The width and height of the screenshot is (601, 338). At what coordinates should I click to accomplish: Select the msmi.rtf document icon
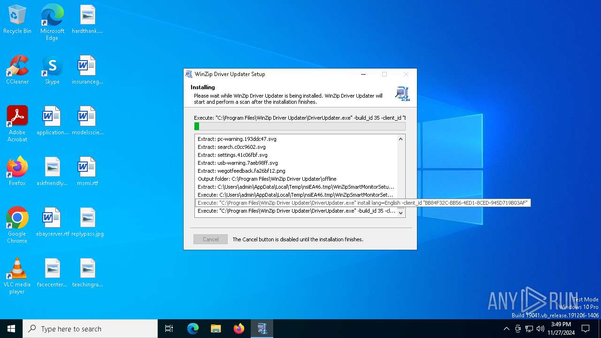click(87, 171)
